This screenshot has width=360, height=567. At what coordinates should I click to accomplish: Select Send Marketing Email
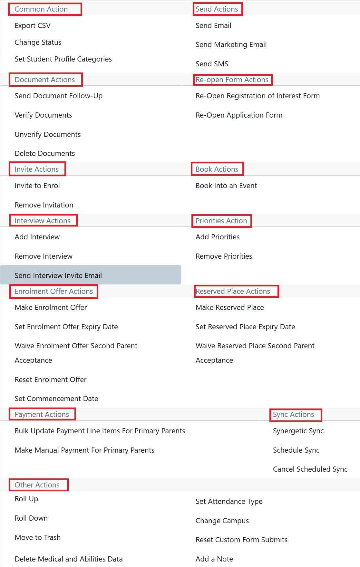(x=231, y=45)
